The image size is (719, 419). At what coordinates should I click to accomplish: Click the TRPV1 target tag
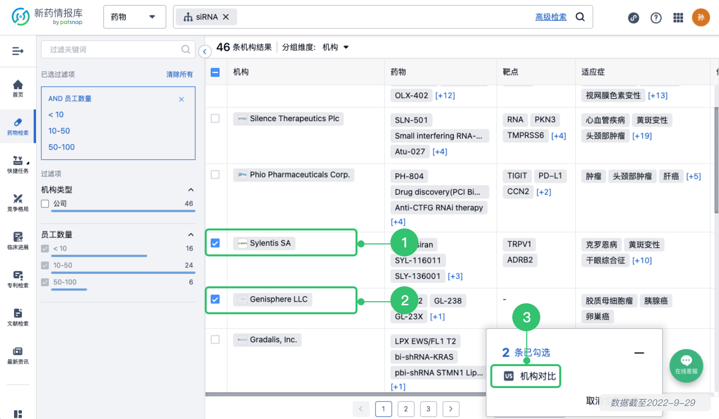520,244
